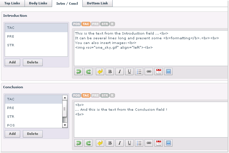Image resolution: width=229 pixels, height=153 pixels.
Task: Insert a link in Introduction editor
Action: [149, 71]
